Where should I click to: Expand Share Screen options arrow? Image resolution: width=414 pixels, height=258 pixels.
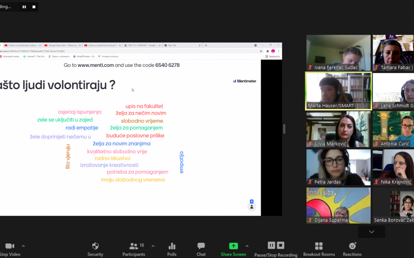[x=247, y=246]
